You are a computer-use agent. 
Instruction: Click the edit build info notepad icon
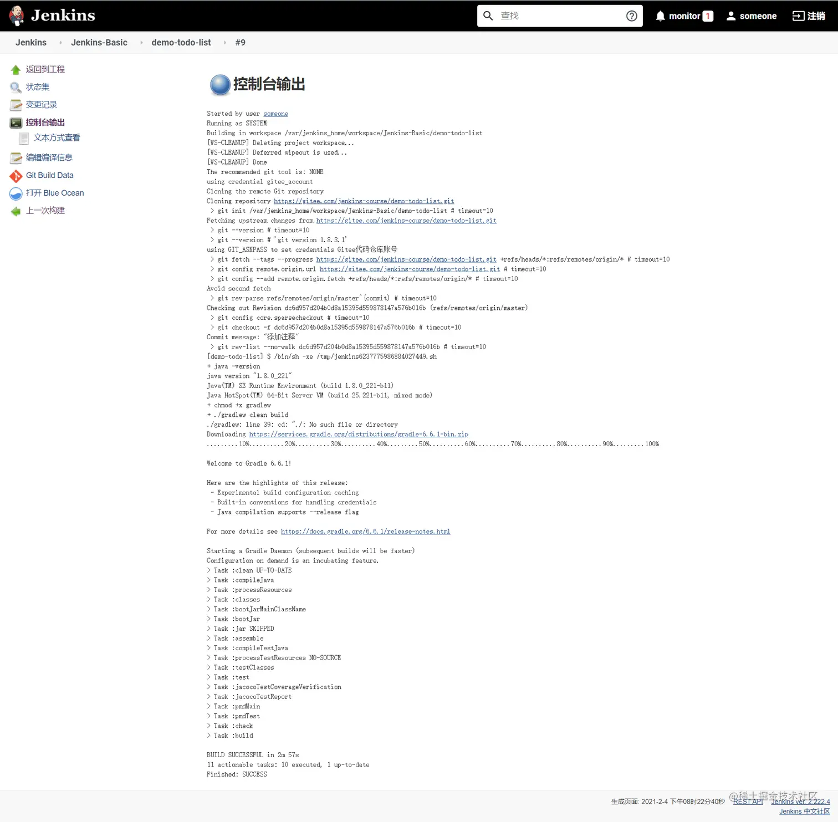tap(16, 158)
